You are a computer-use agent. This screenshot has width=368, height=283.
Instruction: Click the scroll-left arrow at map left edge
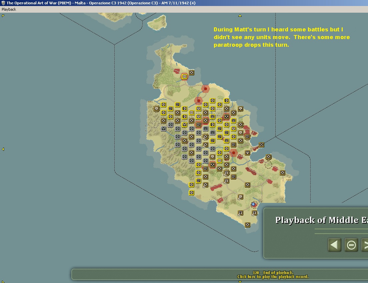pos(3,149)
